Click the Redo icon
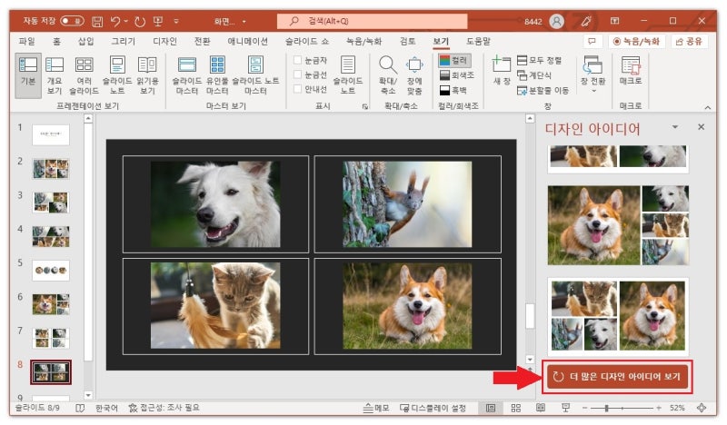 click(x=140, y=21)
